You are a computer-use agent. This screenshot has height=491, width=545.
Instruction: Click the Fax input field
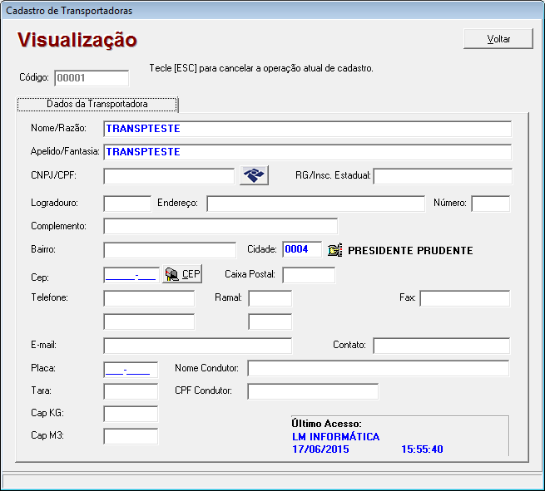pyautogui.click(x=464, y=298)
